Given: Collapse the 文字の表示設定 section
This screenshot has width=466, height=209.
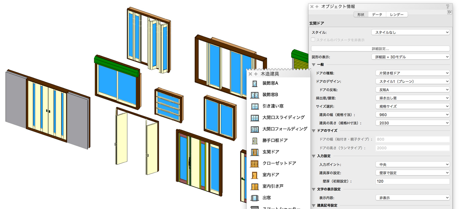Looking at the screenshot, I should click(314, 189).
